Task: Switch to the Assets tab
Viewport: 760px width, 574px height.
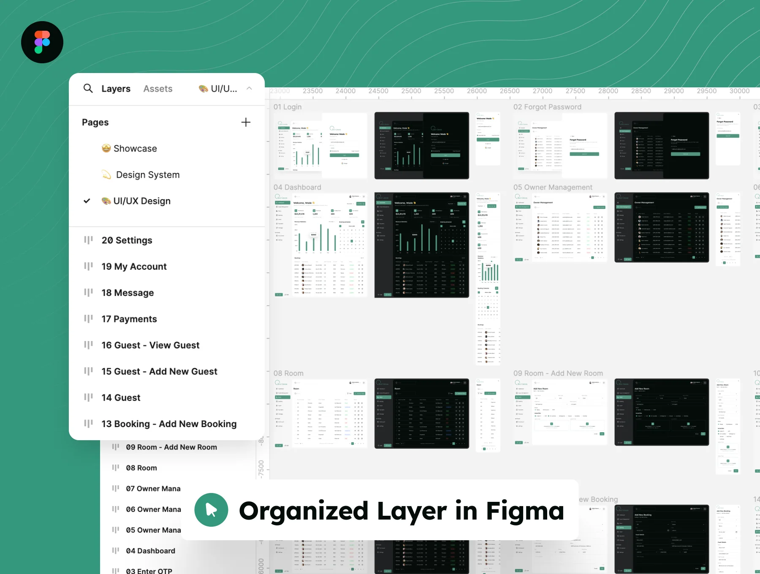Action: 158,89
